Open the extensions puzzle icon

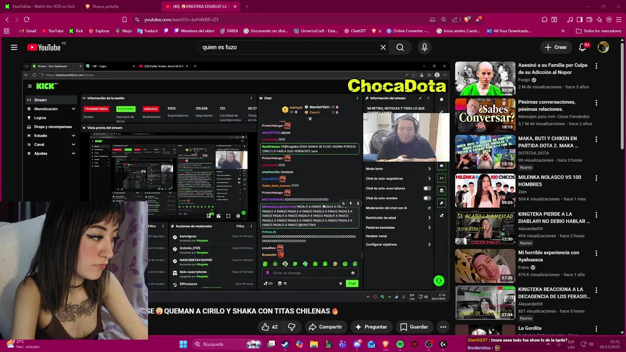click(x=544, y=20)
